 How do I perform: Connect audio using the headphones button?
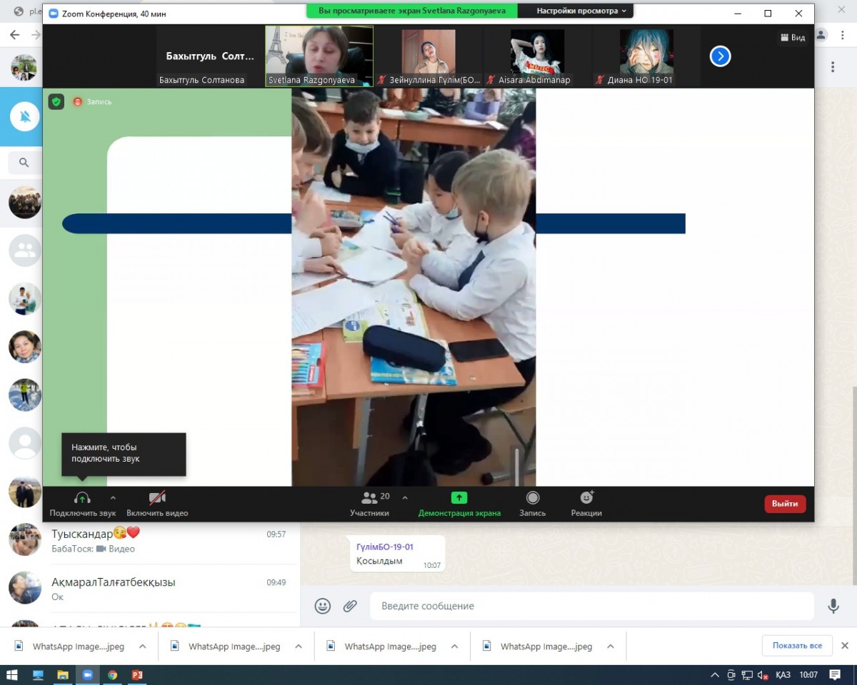[x=82, y=498]
